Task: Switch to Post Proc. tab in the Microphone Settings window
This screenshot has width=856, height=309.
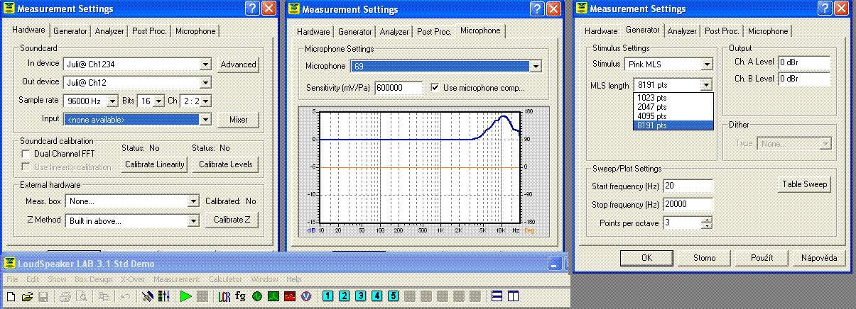Action: 434,32
